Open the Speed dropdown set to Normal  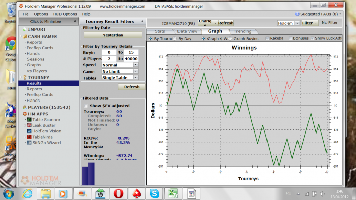click(x=120, y=65)
